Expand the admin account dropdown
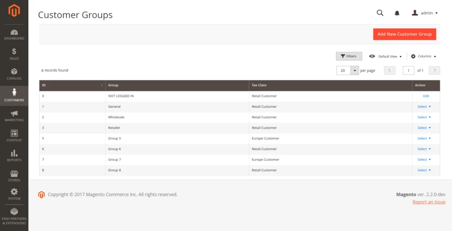This screenshot has width=452, height=231. 425,13
